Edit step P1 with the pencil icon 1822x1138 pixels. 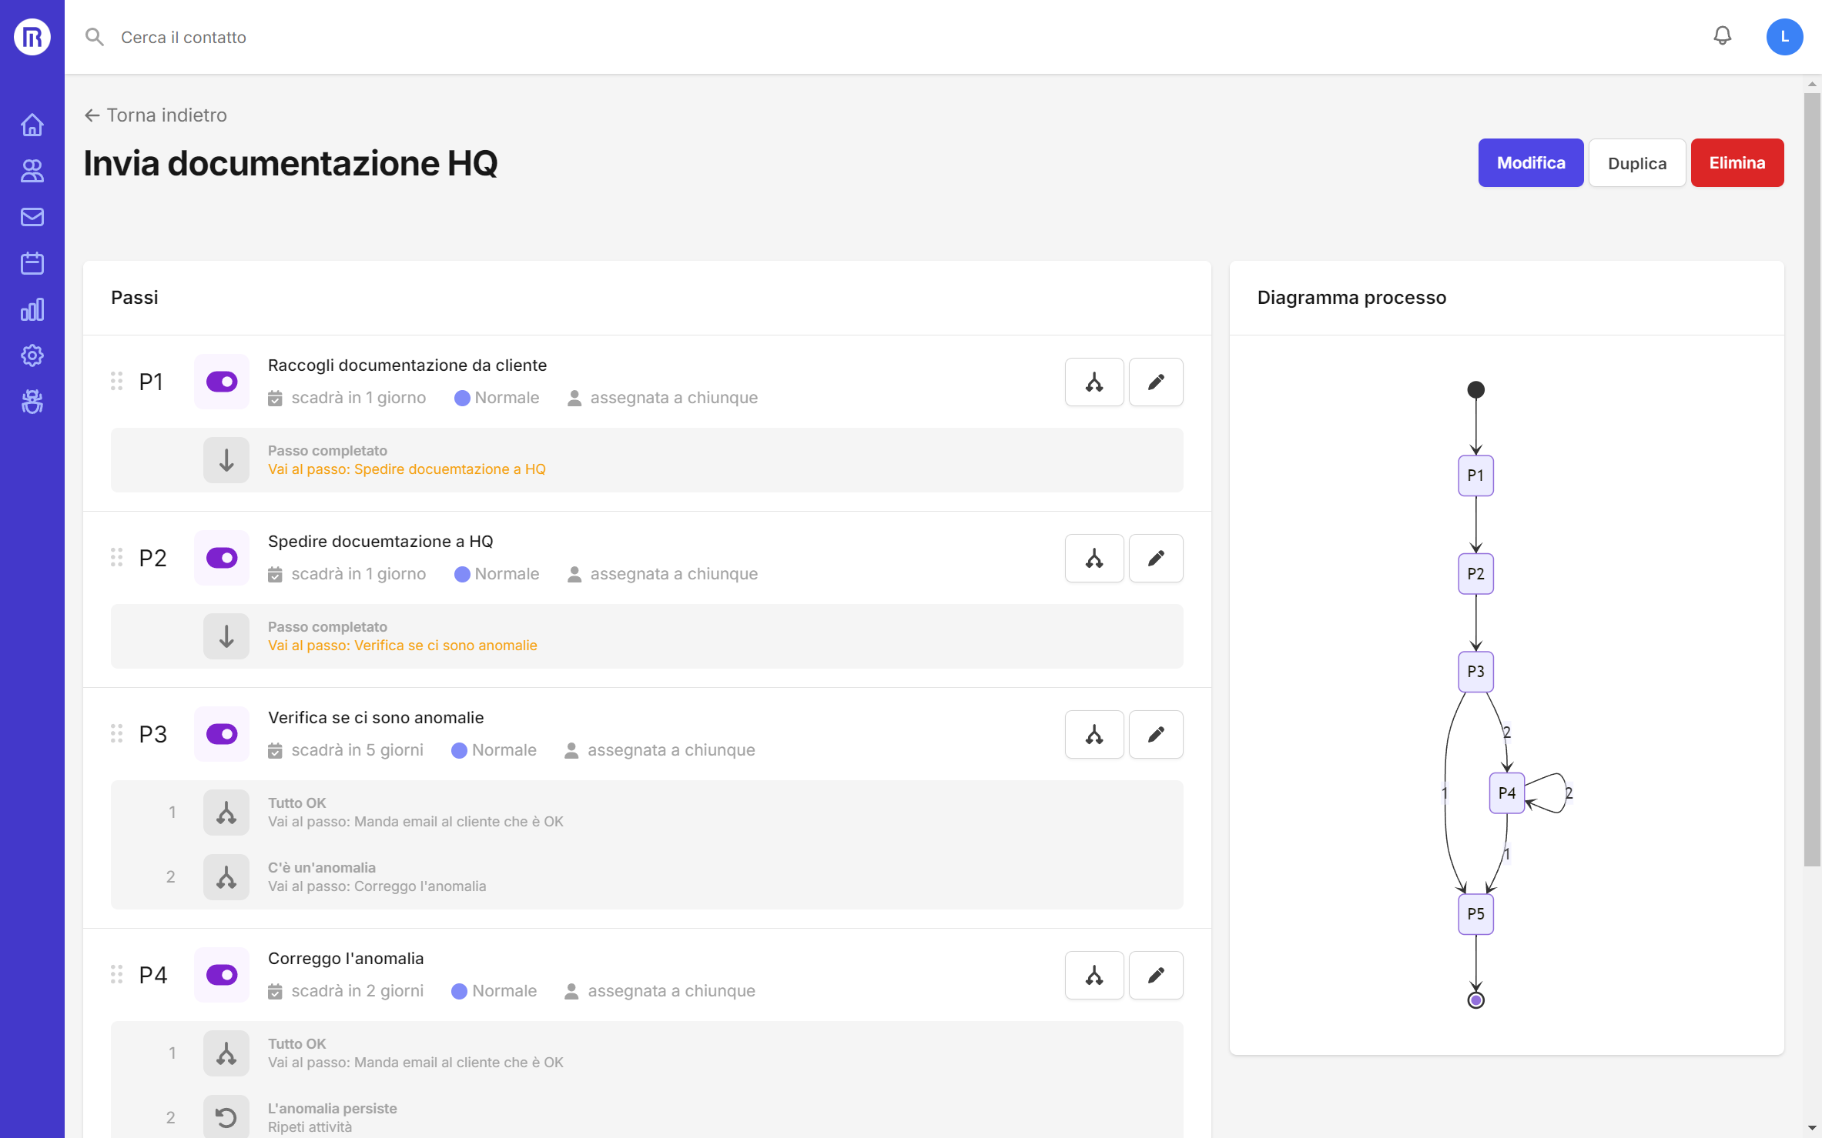(1155, 382)
